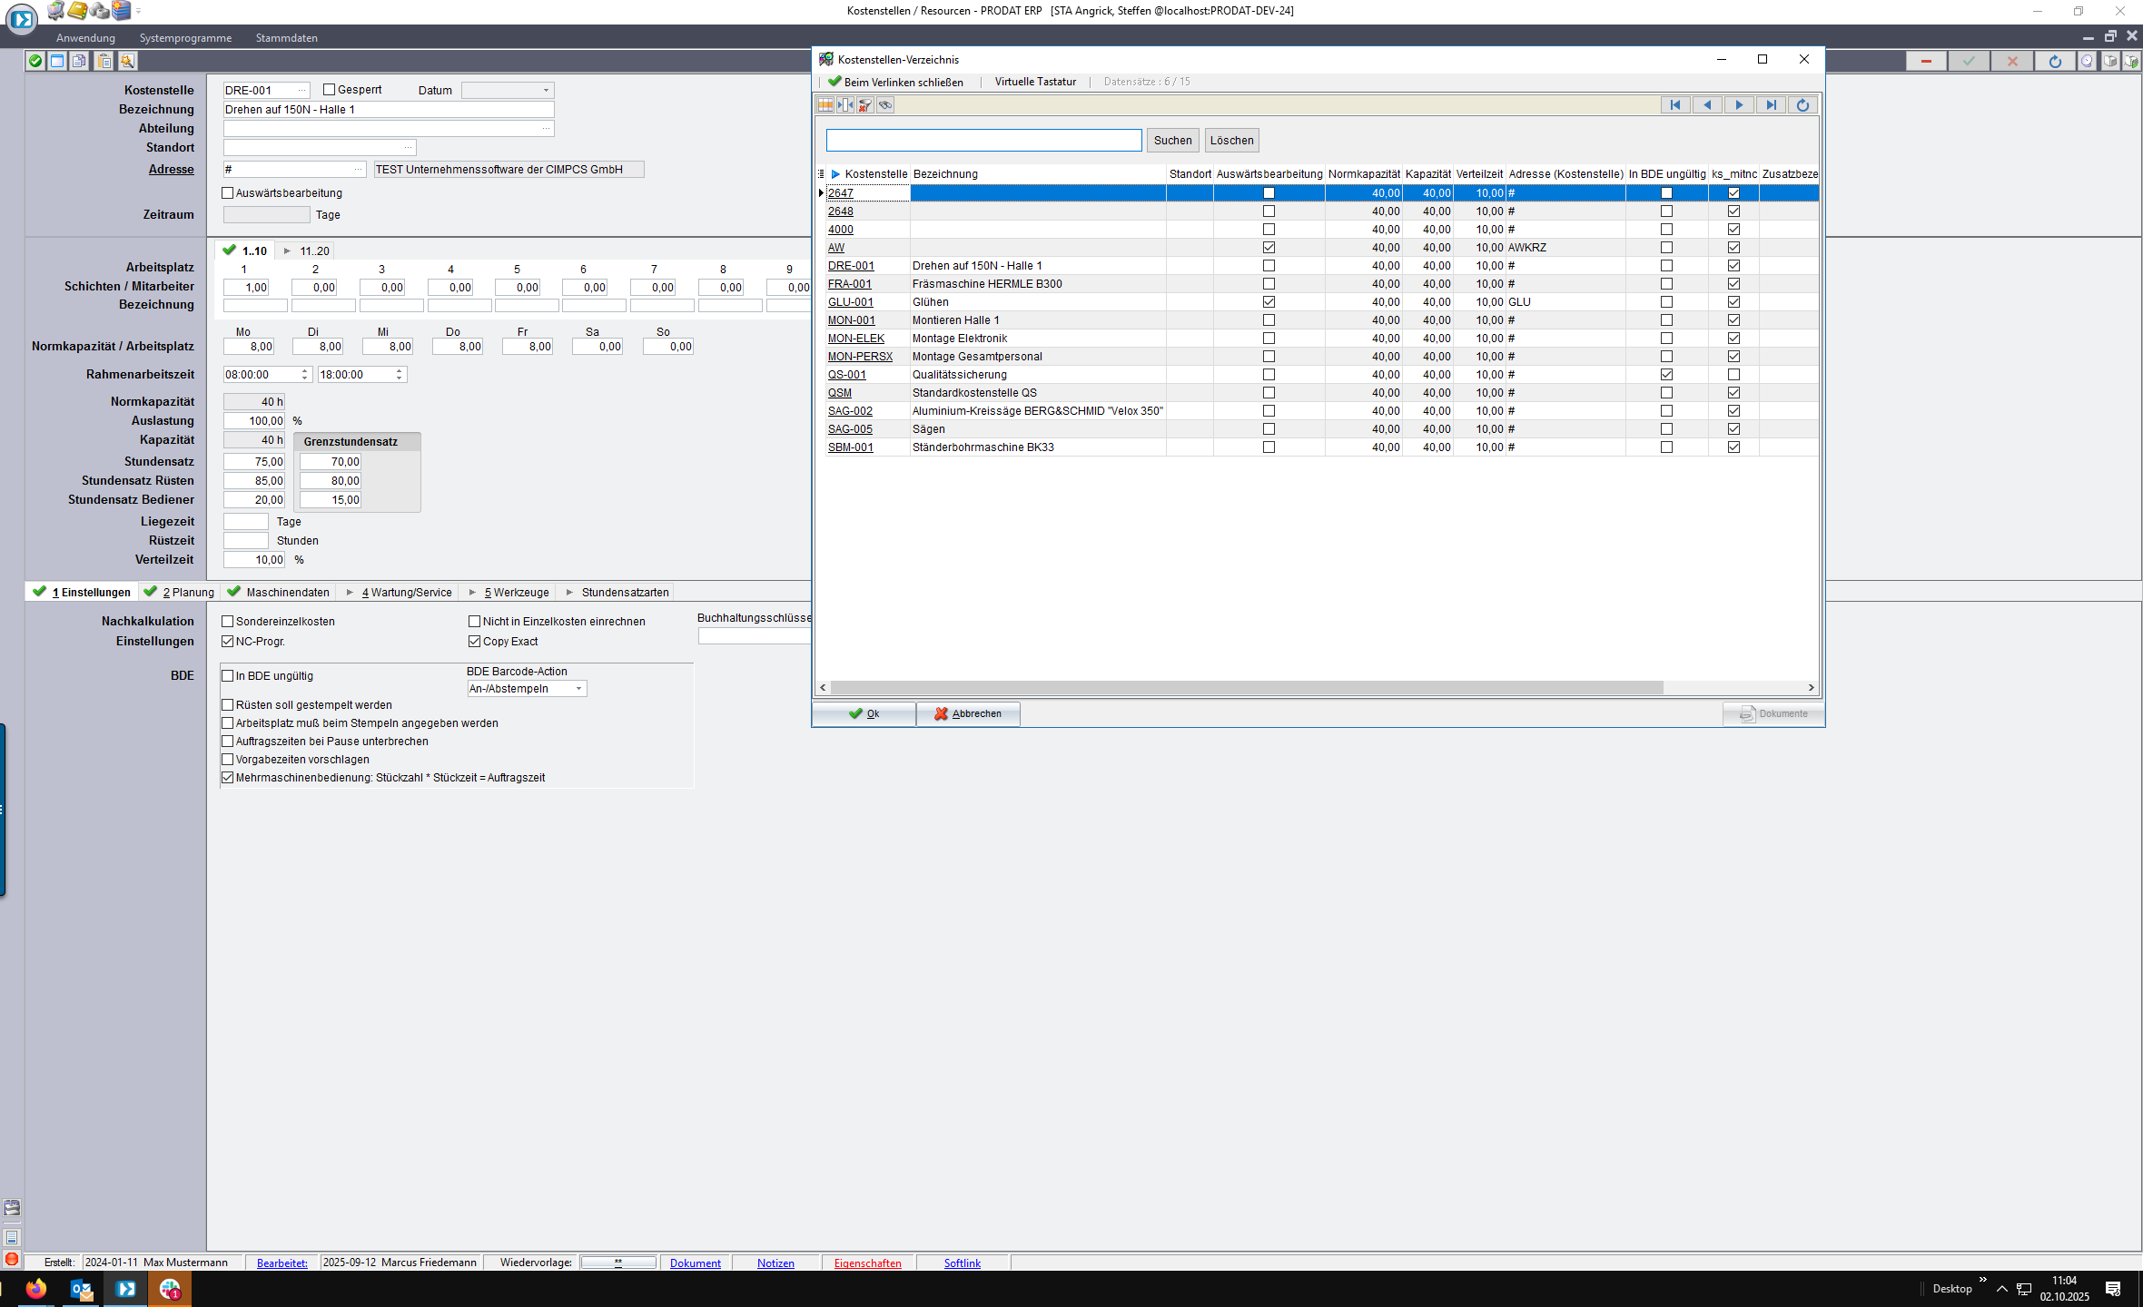Click the binoculars search icon
The image size is (2143, 1307).
(885, 105)
